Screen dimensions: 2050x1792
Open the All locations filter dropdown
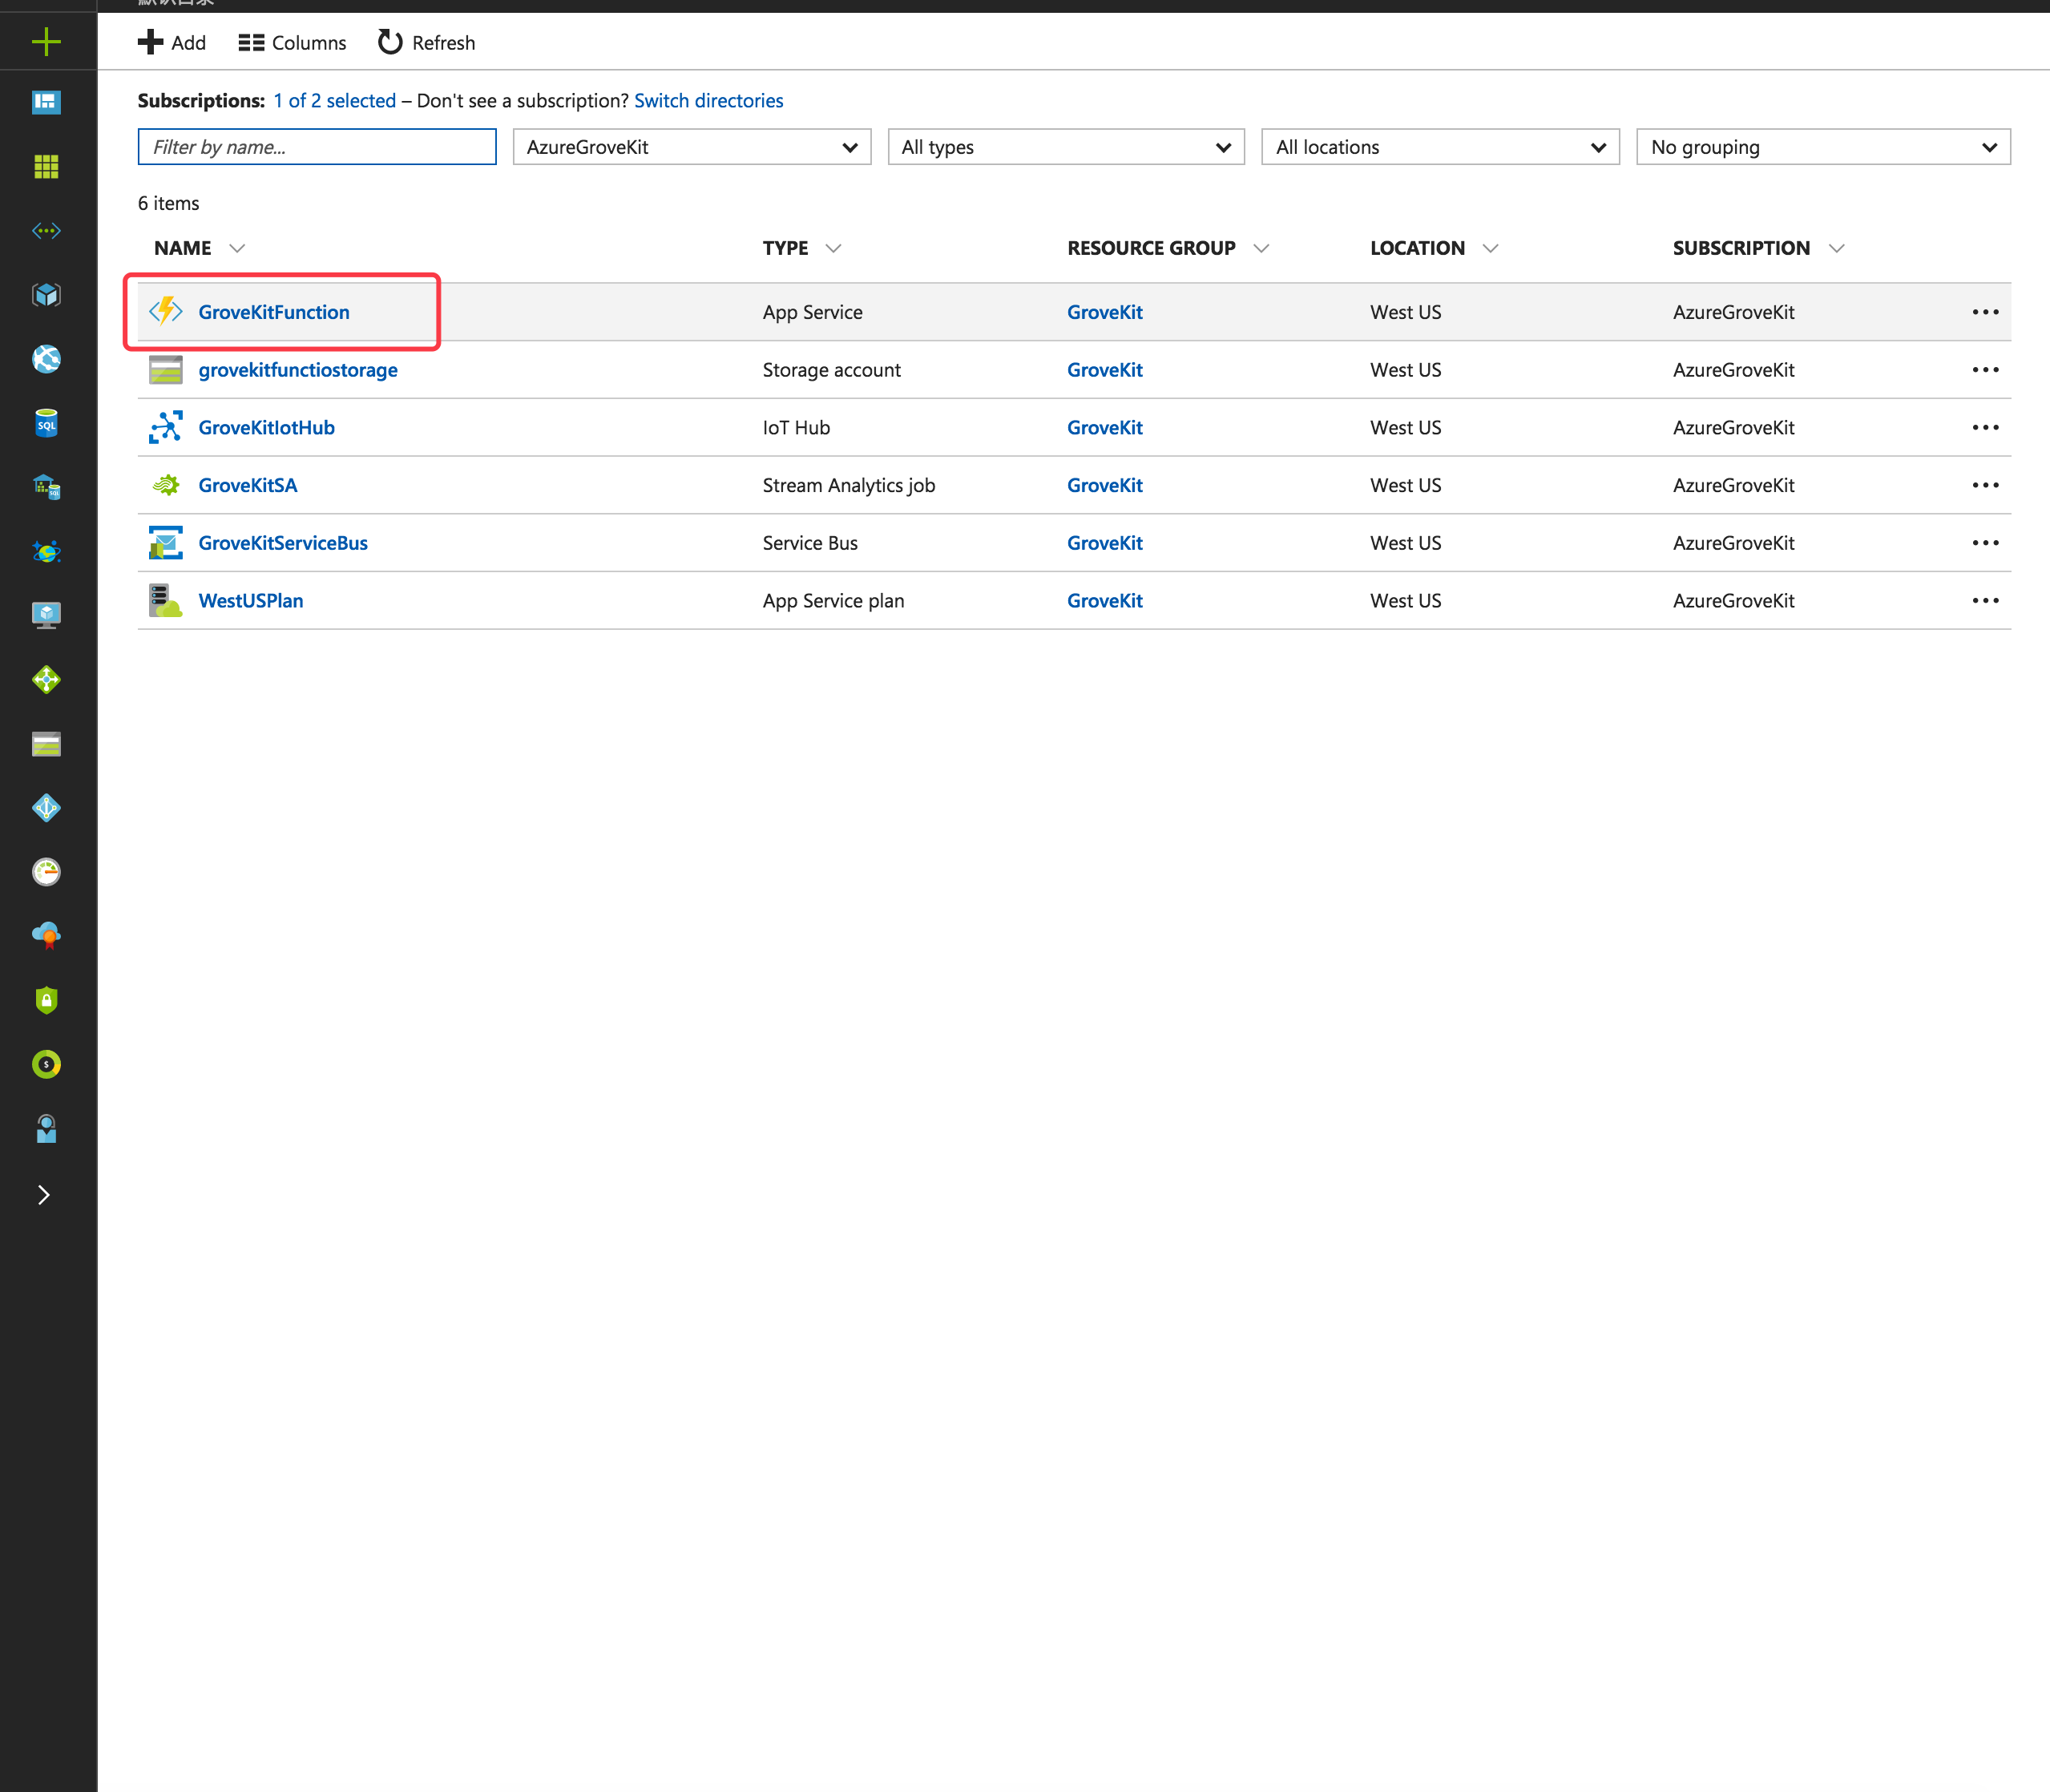click(x=1439, y=147)
